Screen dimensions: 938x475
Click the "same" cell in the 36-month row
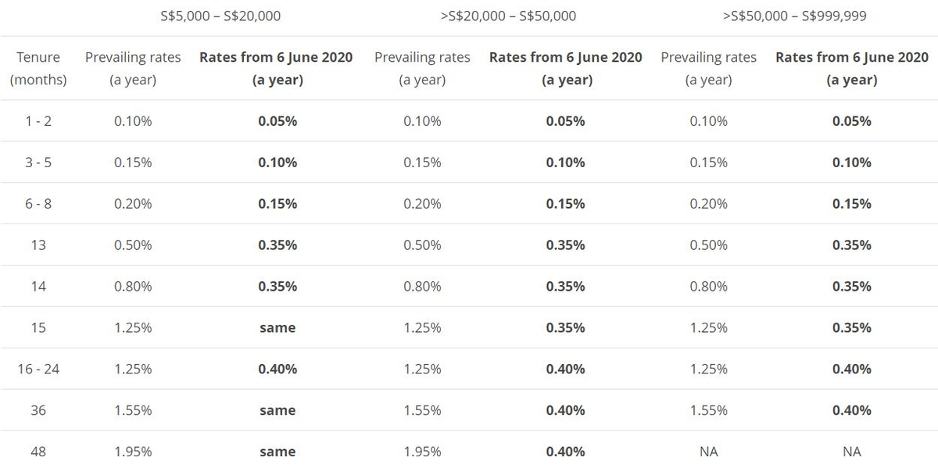277,410
